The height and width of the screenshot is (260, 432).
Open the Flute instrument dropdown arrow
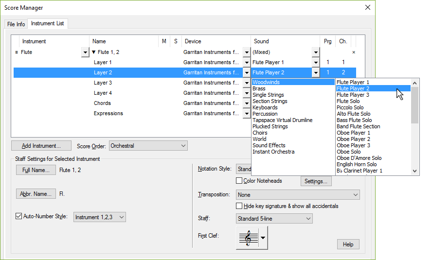click(85, 52)
